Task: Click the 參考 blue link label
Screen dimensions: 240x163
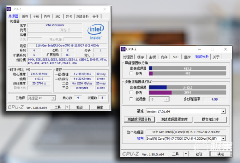Action: click(140, 139)
